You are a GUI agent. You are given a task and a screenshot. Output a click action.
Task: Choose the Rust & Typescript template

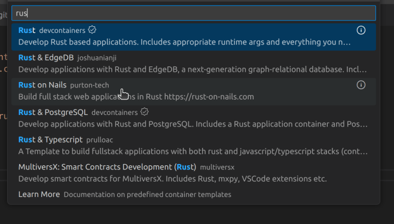(x=194, y=146)
